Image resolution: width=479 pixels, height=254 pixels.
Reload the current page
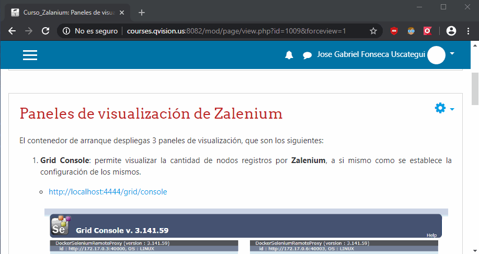point(46,31)
